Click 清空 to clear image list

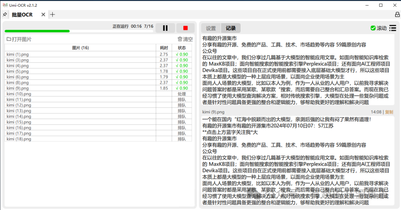(185, 39)
